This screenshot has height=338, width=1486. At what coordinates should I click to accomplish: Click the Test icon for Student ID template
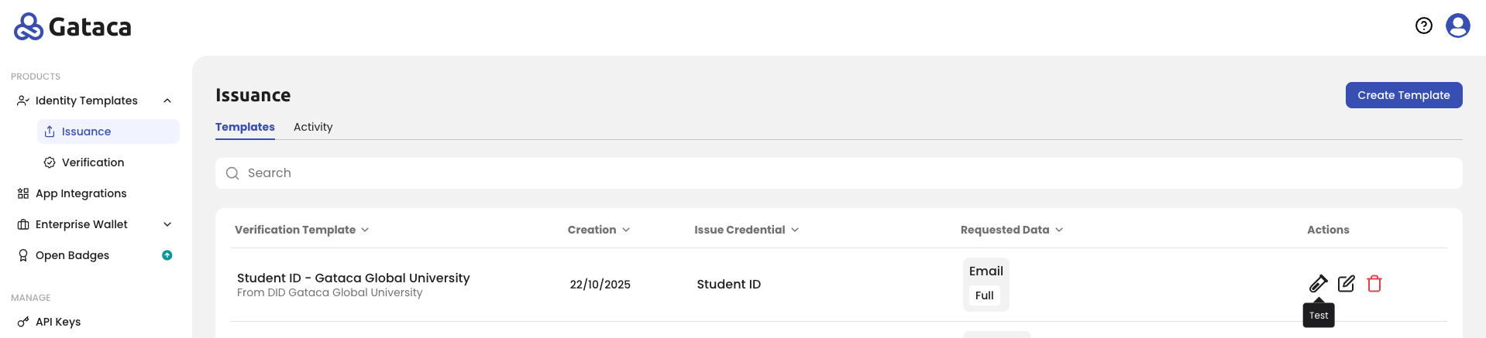tap(1318, 284)
